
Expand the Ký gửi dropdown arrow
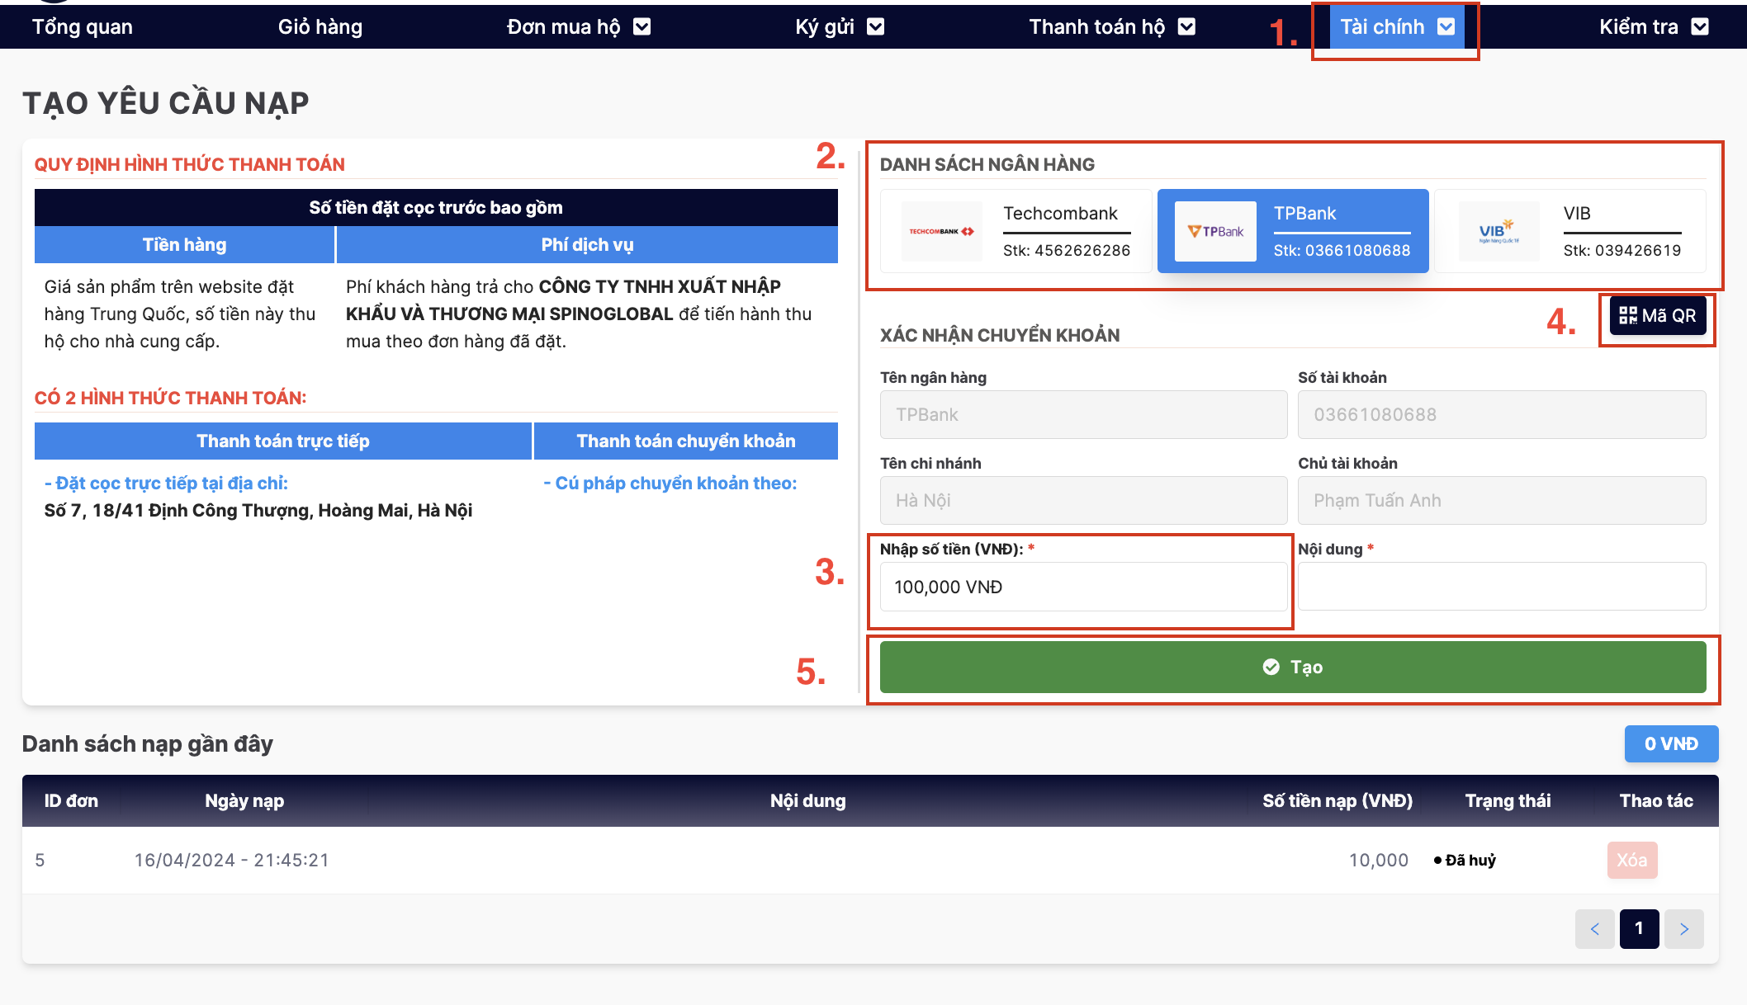coord(875,27)
